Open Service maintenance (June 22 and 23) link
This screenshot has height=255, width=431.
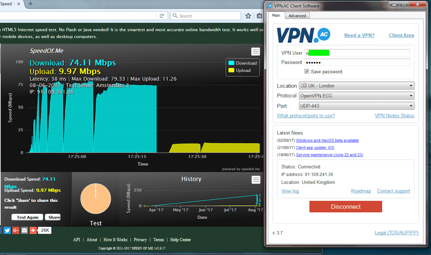(x=330, y=155)
